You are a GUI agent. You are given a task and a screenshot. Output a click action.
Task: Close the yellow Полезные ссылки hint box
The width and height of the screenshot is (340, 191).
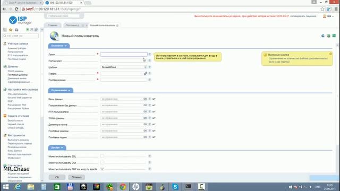pyautogui.click(x=330, y=54)
